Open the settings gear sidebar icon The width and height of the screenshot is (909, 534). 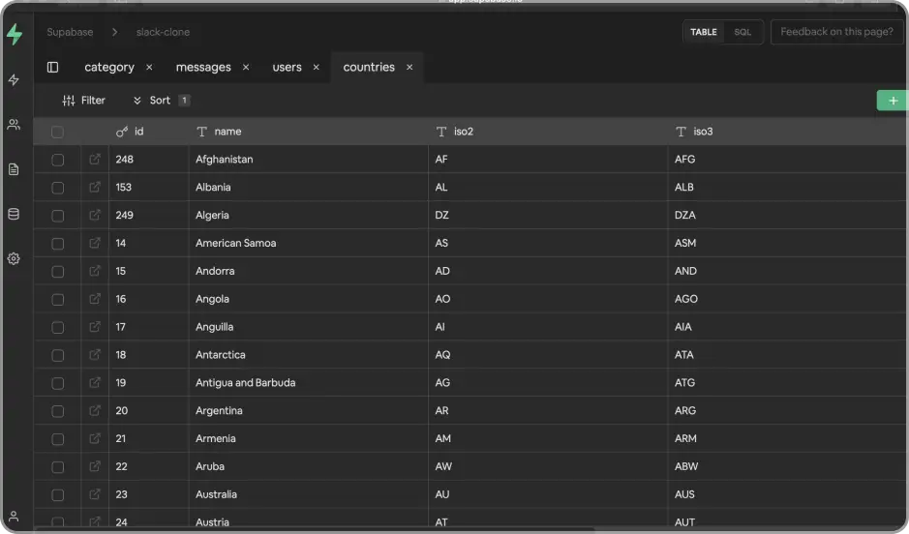14,258
